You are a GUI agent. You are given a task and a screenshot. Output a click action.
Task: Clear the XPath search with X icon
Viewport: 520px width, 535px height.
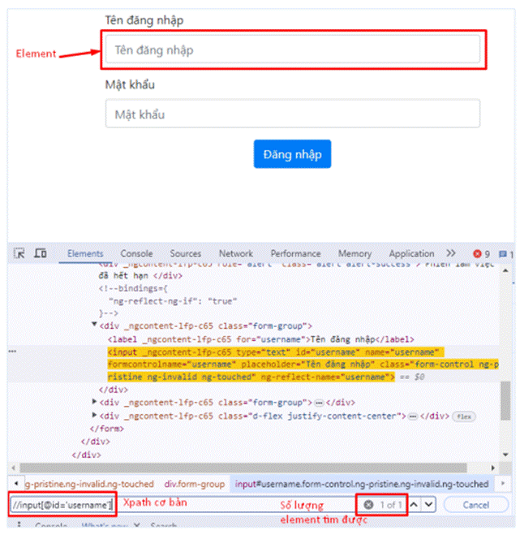[368, 505]
